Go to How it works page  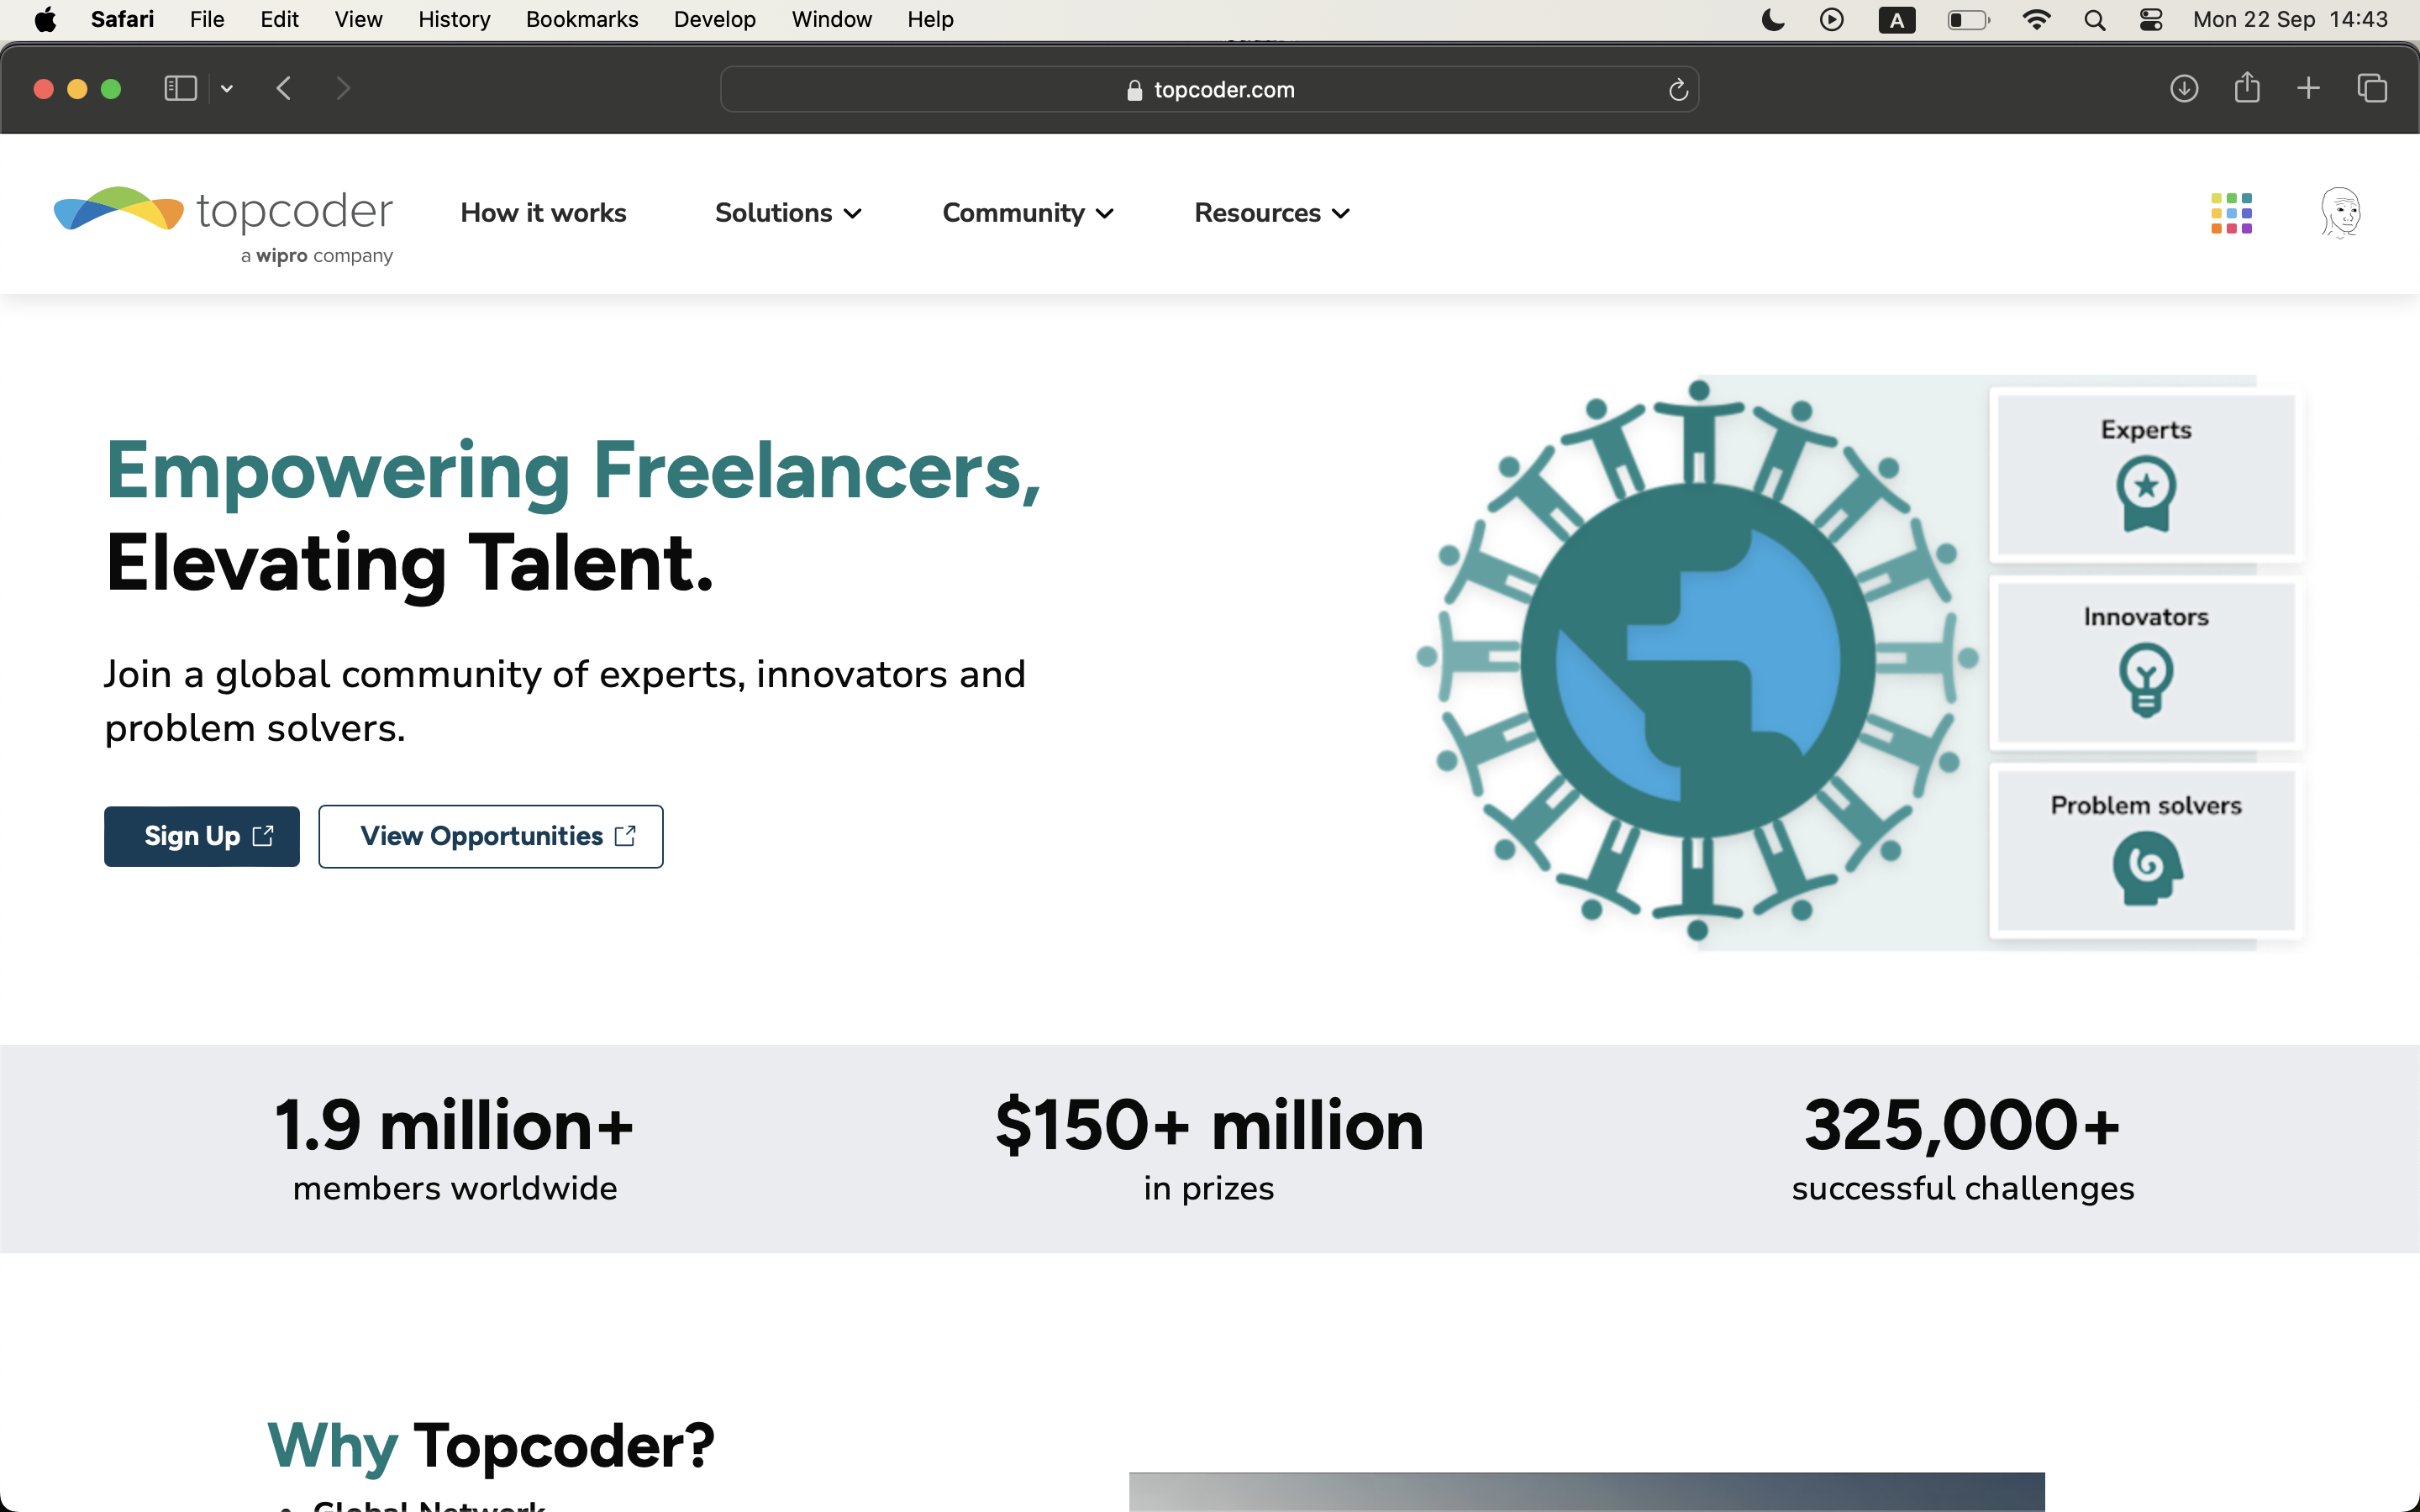pyautogui.click(x=543, y=213)
